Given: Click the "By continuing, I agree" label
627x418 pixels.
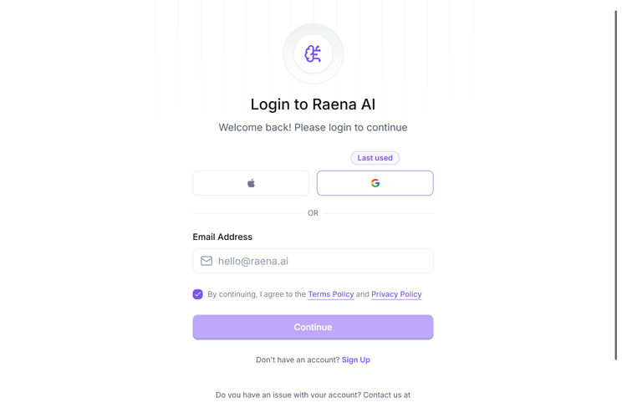Looking at the screenshot, I should click(256, 294).
